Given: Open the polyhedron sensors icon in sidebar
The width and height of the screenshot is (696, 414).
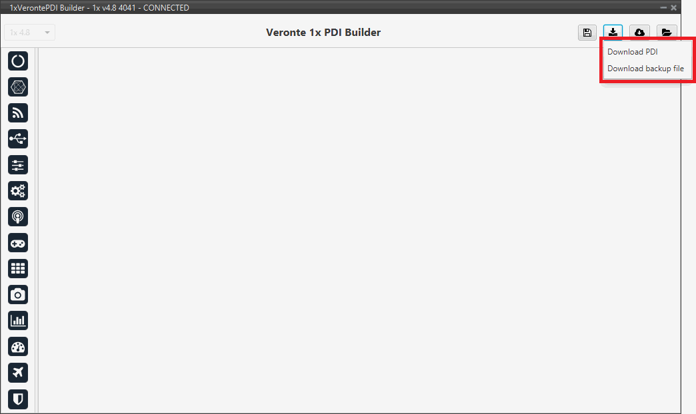Looking at the screenshot, I should click(18, 87).
